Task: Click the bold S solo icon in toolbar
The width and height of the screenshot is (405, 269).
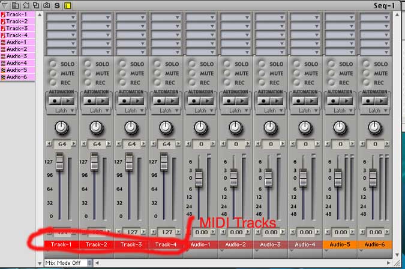Action: [57, 5]
